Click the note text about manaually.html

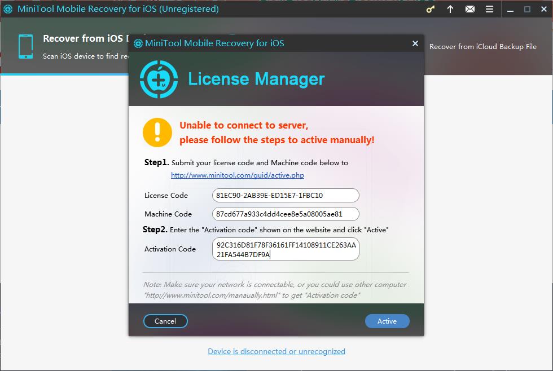(x=275, y=290)
